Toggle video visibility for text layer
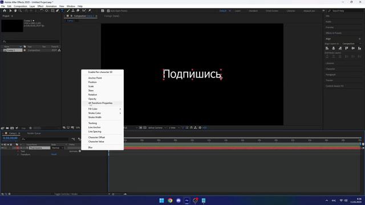Screen dimensions: 365x205 point(2,148)
